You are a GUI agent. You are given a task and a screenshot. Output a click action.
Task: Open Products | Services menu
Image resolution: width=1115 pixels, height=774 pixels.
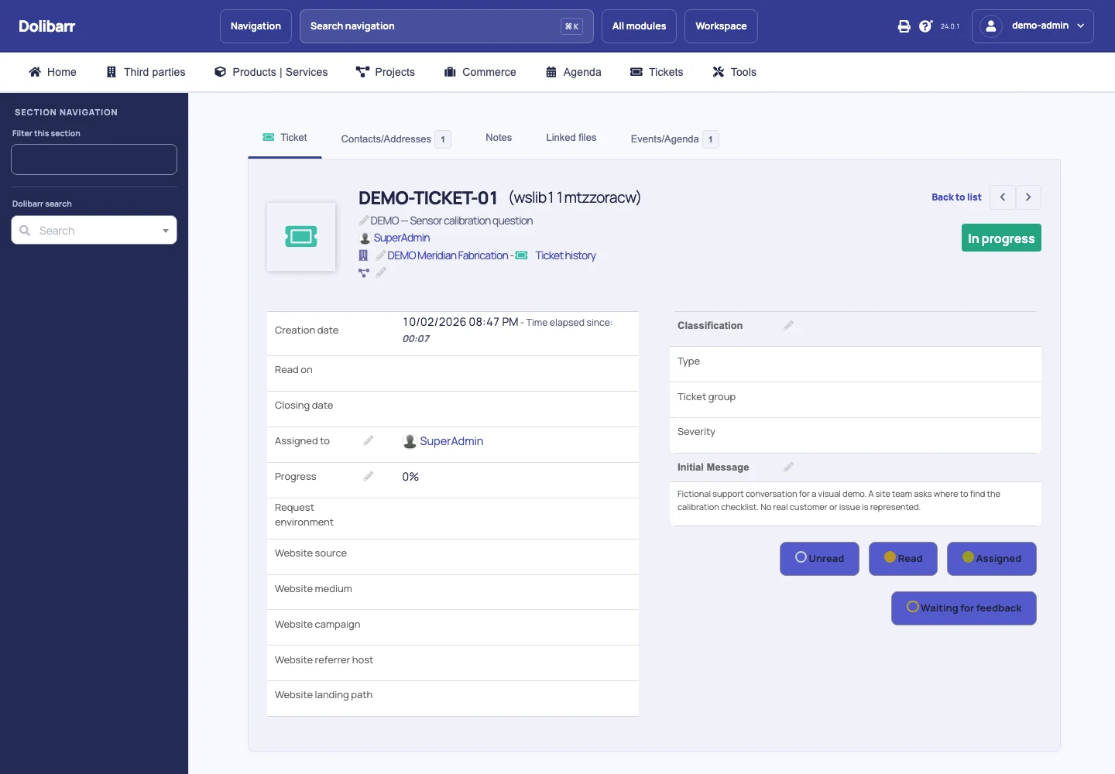click(271, 72)
